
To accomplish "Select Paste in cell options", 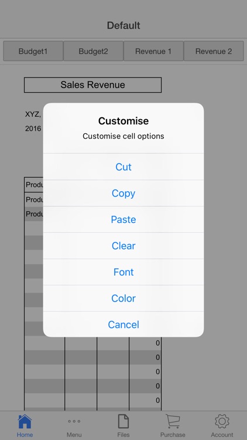I will point(123,219).
